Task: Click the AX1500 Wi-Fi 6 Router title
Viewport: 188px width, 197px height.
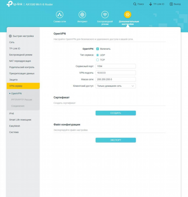Action: [39, 5]
